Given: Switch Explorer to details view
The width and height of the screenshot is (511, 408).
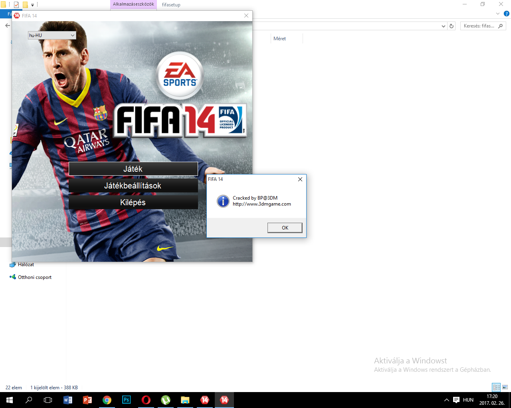Looking at the screenshot, I should pos(496,387).
